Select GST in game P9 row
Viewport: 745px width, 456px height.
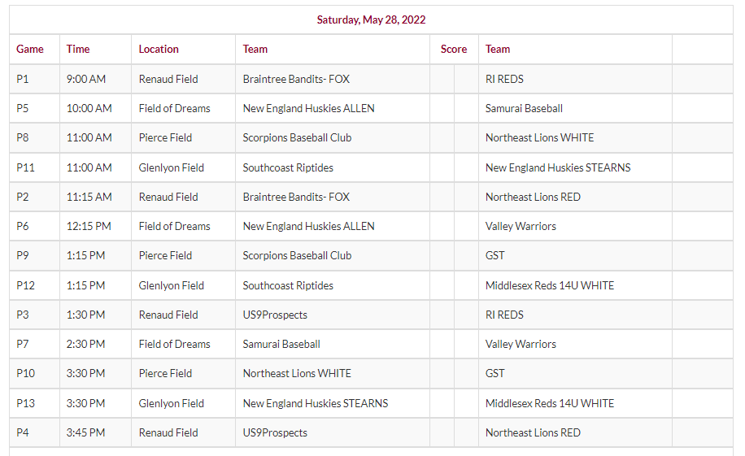pyautogui.click(x=494, y=255)
